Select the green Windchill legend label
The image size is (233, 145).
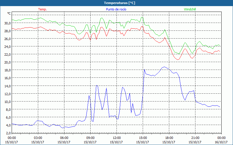190,9
